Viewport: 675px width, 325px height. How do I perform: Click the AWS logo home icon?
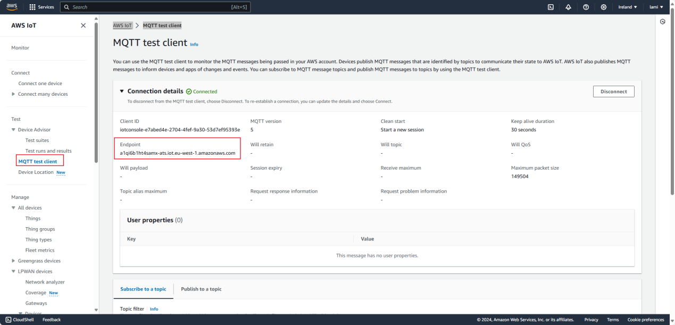(12, 7)
